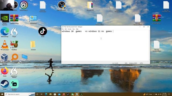Open Notepad's Edit menu
The image size is (172, 96).
66,29
